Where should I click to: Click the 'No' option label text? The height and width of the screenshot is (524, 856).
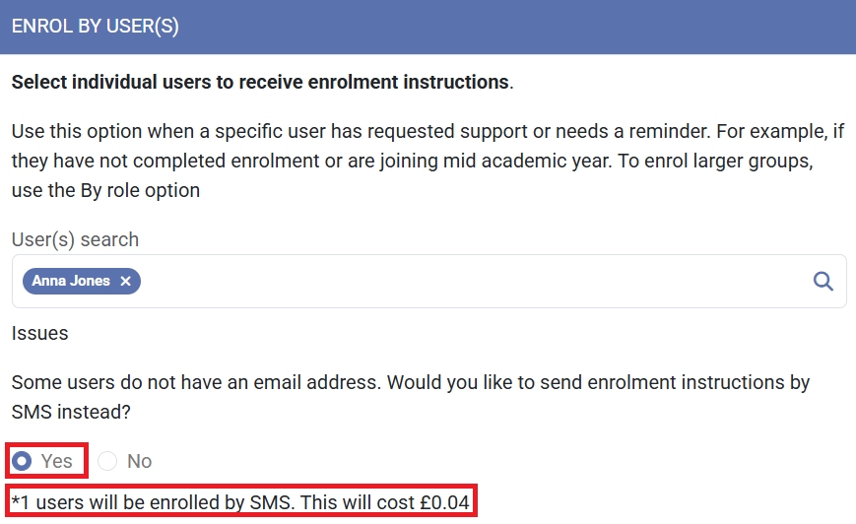point(140,461)
